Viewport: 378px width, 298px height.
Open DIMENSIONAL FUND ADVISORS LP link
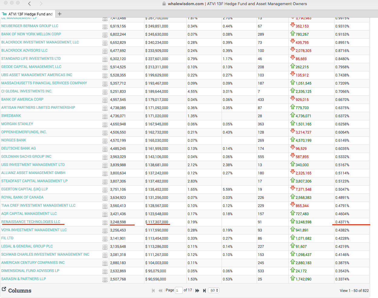tap(30, 271)
